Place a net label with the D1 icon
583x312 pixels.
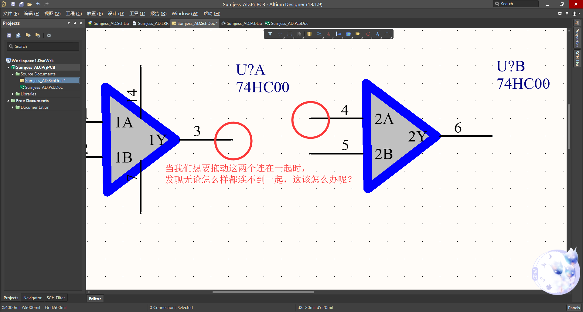click(358, 34)
